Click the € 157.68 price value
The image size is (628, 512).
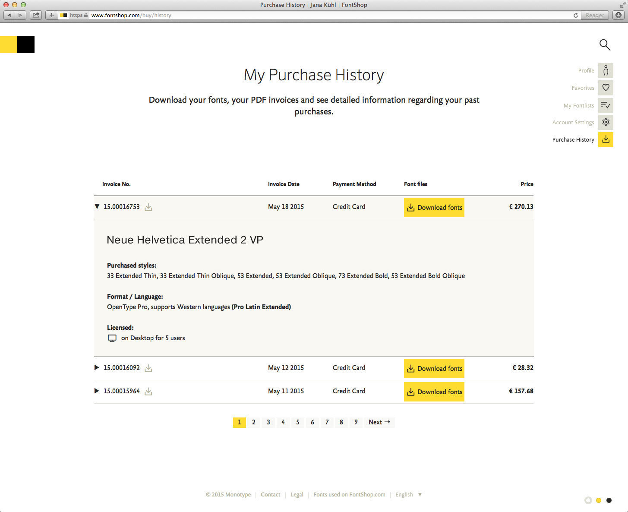[x=521, y=391]
